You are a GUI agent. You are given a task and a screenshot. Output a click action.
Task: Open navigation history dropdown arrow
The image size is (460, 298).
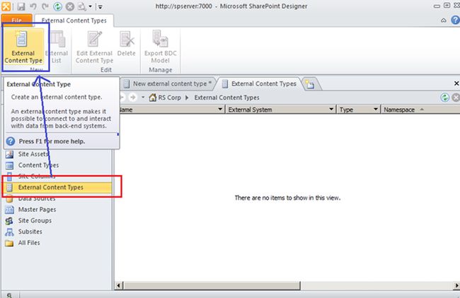pos(143,97)
